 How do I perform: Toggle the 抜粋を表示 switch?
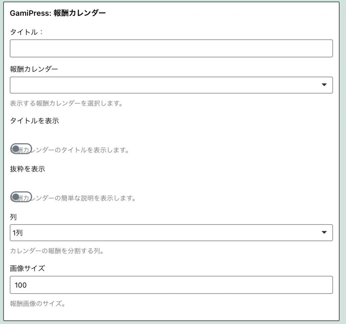[x=21, y=197]
